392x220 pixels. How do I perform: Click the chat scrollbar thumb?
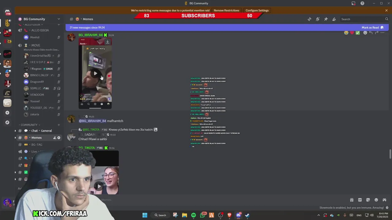pos(390,154)
